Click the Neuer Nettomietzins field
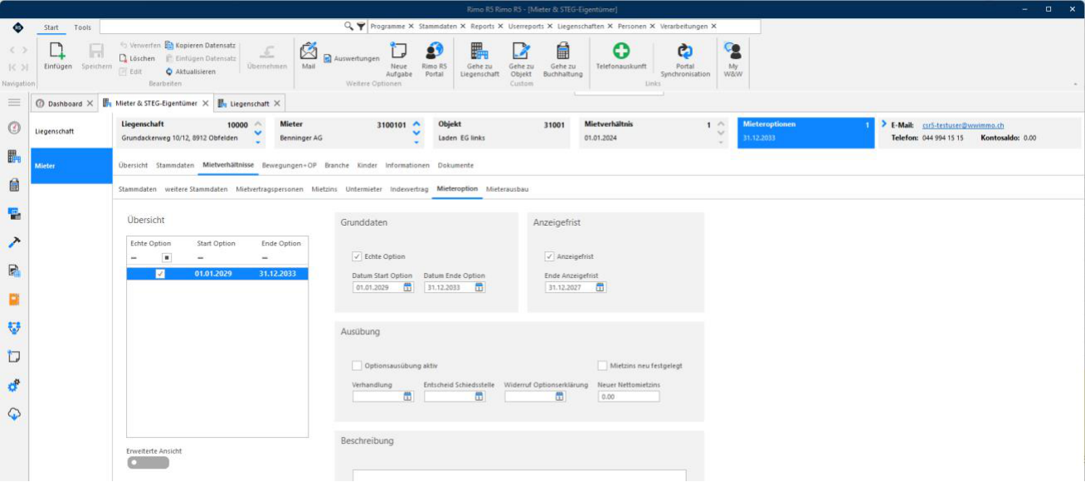The width and height of the screenshot is (1085, 482). tap(629, 397)
